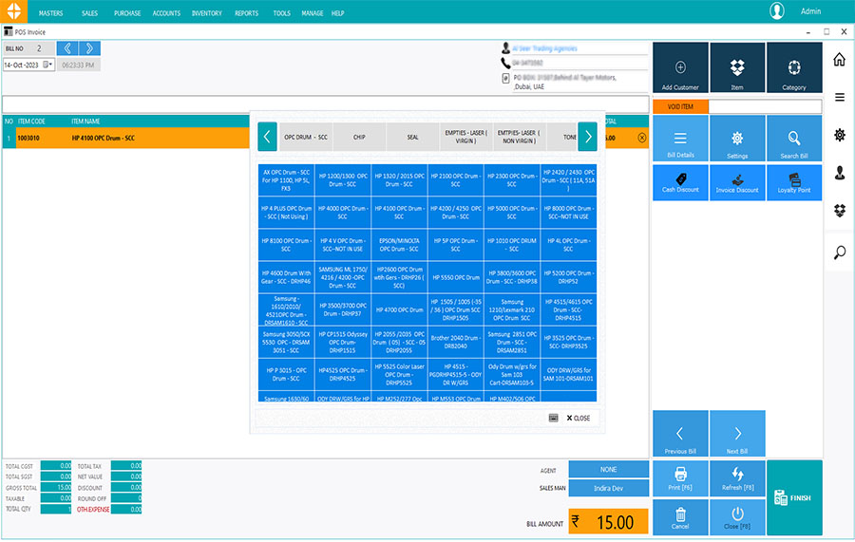This screenshot has height=542, width=855.
Task: Select the OPC DRUM - SCC category tab
Action: pyautogui.click(x=305, y=137)
